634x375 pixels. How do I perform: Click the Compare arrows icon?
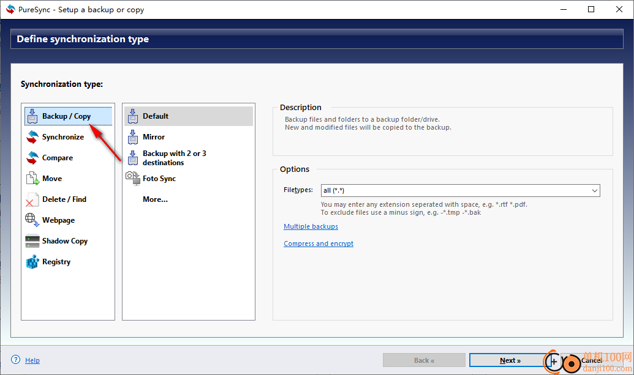point(32,158)
